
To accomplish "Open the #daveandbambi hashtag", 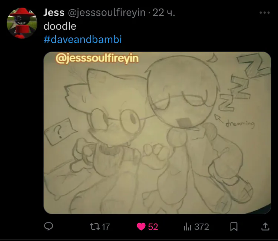I will 83,39.
